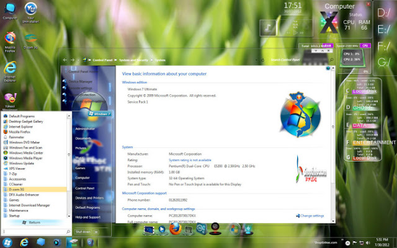397x248 pixels.
Task: Click the blue cube taskbar icon
Action: point(40,242)
